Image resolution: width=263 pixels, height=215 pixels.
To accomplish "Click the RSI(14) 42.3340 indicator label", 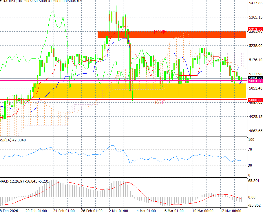I will coord(13,140).
